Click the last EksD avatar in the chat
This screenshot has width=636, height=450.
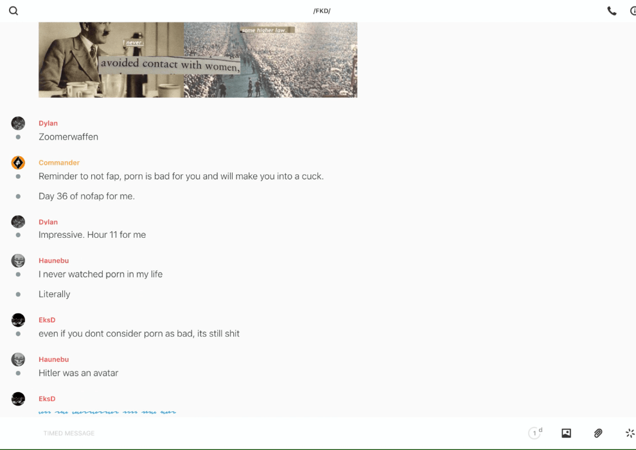click(x=18, y=399)
